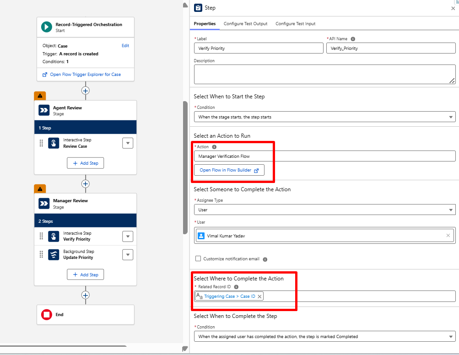Viewport: 459px width, 355px height.
Task: Open Verify Priority step options menu
Action: 128,237
